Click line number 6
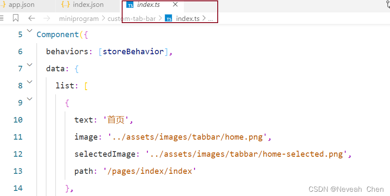 coord(21,52)
